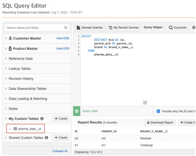Grab the editor resize handle with three lines

tap(145, 102)
